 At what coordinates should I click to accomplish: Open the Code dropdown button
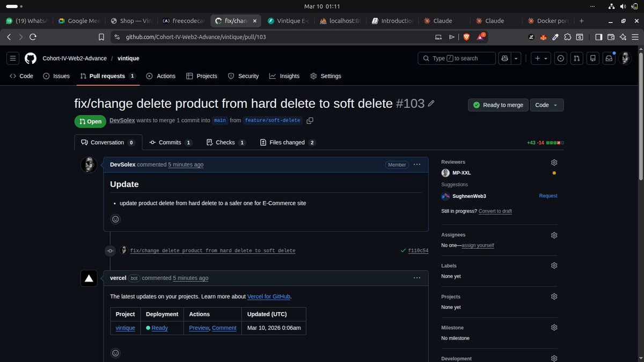(547, 105)
